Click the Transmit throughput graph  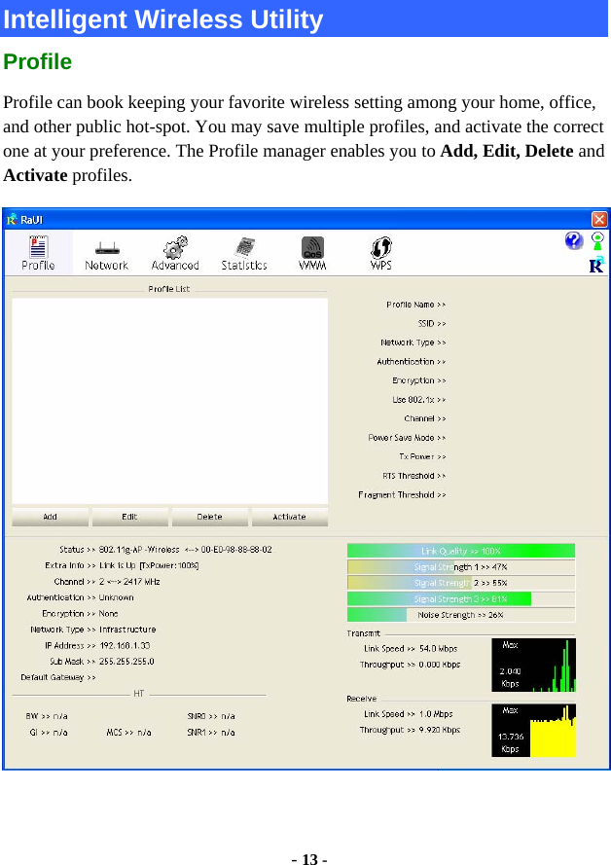534,665
